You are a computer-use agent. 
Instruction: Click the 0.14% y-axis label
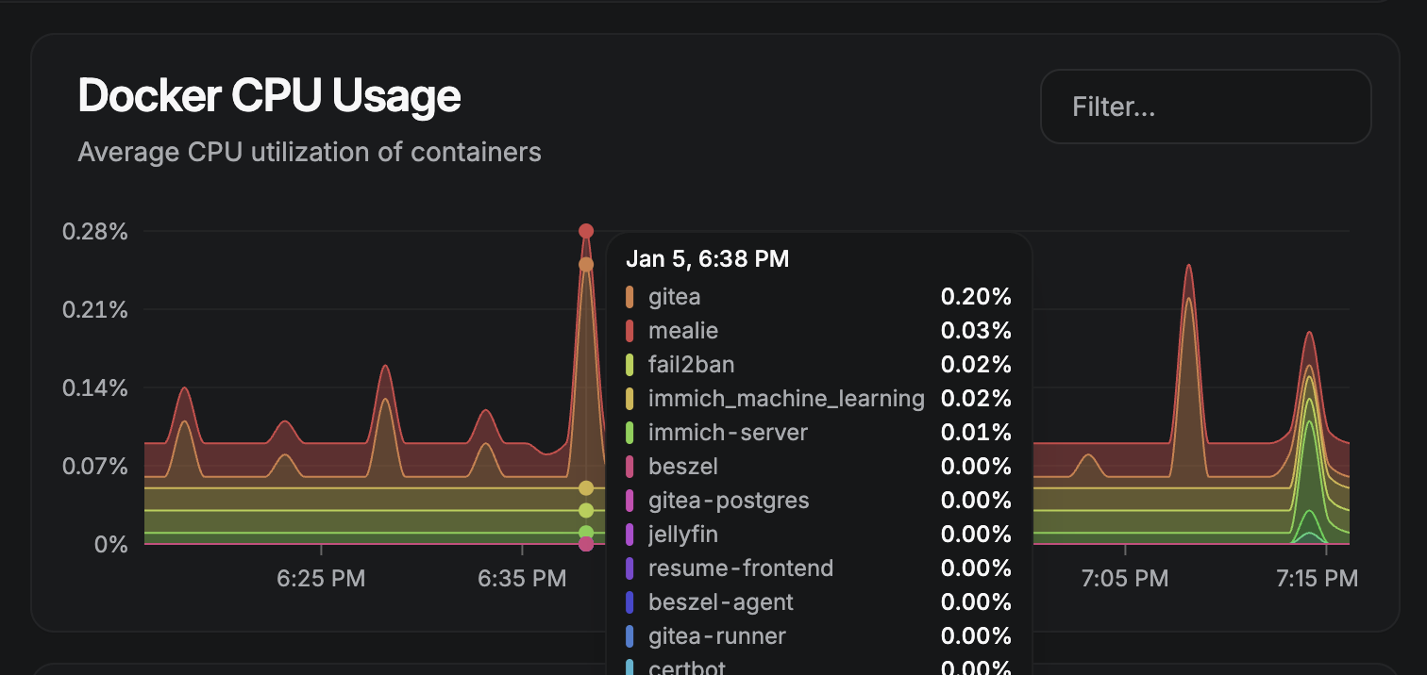click(x=95, y=387)
